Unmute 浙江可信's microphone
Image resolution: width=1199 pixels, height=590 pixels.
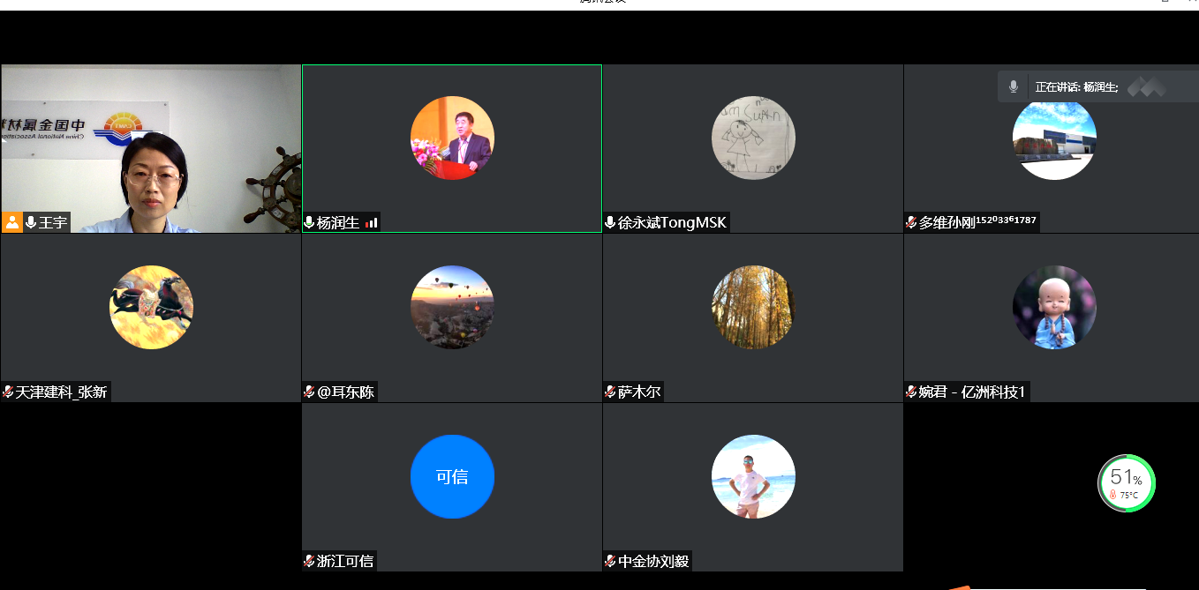pos(308,561)
